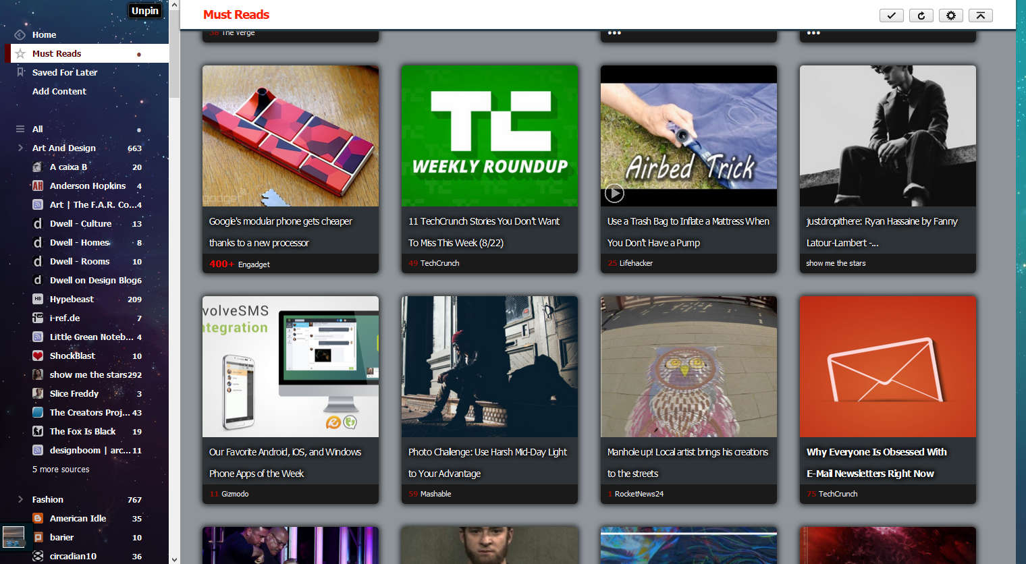Click the show me the stars feed icon
Screen dimensions: 1026x564
tap(38, 374)
